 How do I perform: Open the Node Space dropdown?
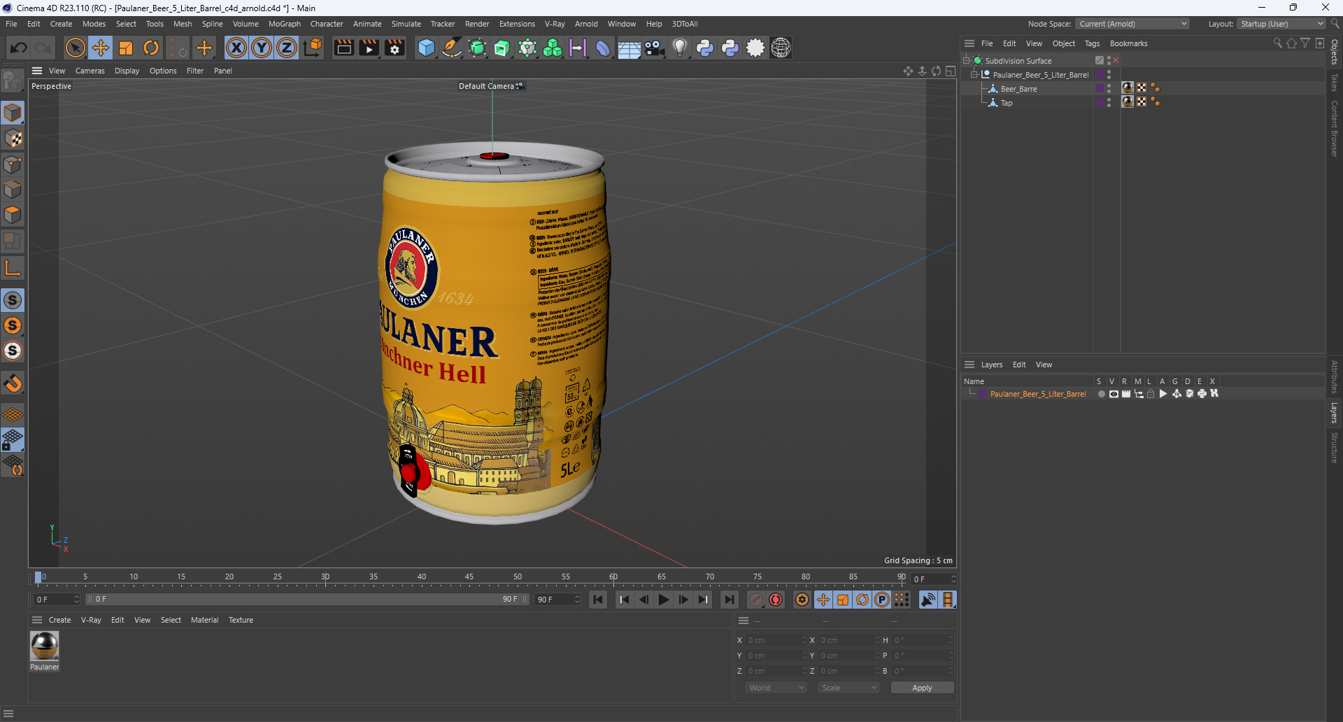tap(1132, 24)
